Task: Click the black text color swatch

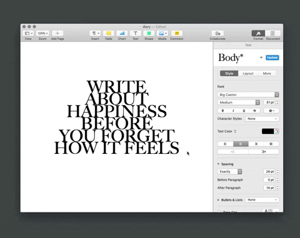Action: (x=267, y=131)
